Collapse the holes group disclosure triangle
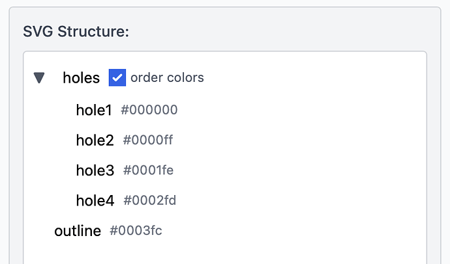The image size is (450, 264). point(40,78)
